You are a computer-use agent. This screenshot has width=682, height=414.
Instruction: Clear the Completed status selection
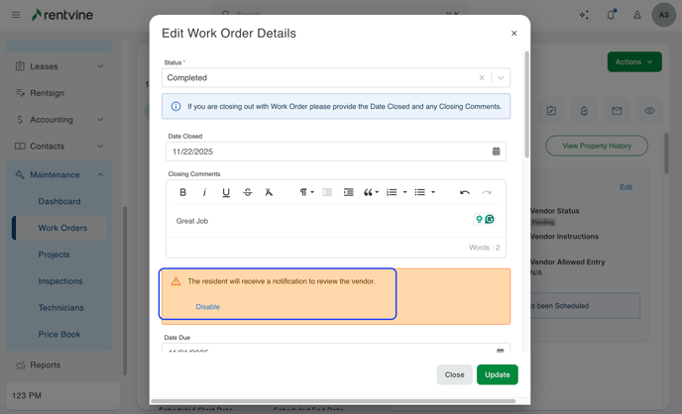click(482, 77)
